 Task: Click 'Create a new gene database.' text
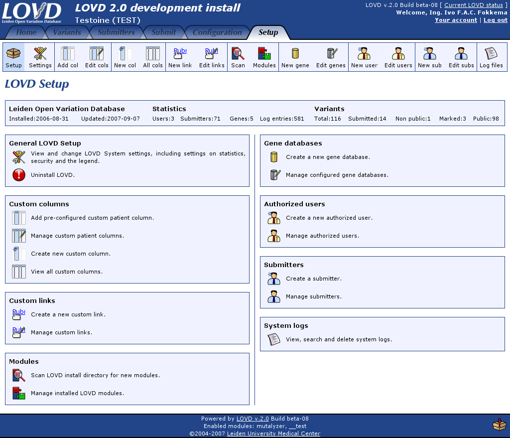pos(328,157)
